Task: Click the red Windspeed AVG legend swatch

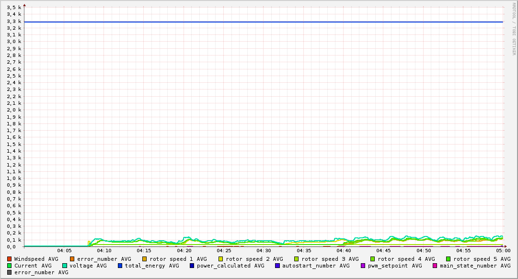Action: (9, 259)
